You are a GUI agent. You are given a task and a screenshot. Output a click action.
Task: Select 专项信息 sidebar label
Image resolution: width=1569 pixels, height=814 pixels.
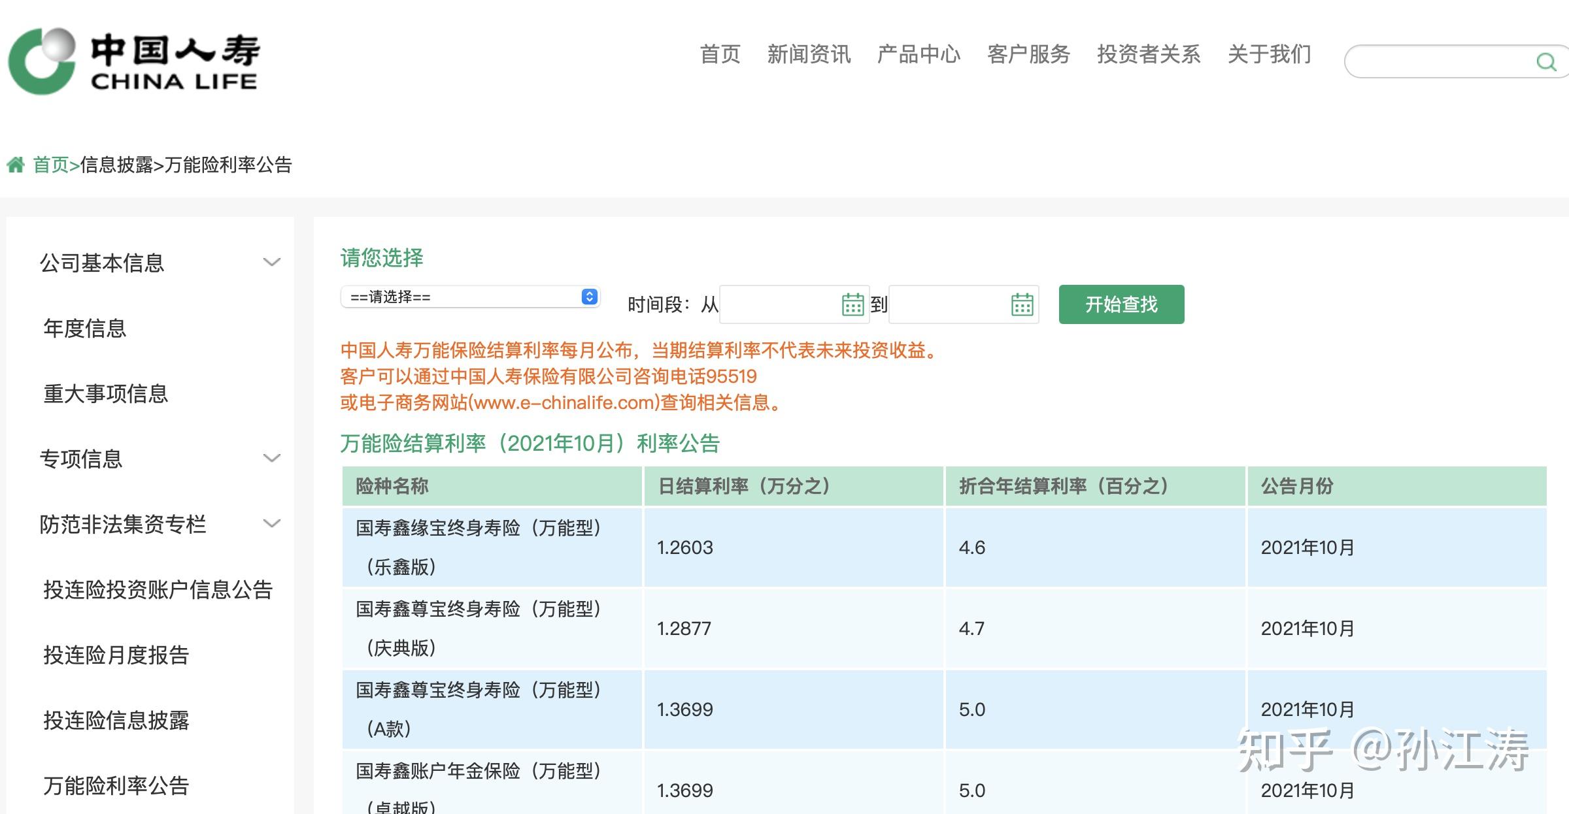pos(80,459)
